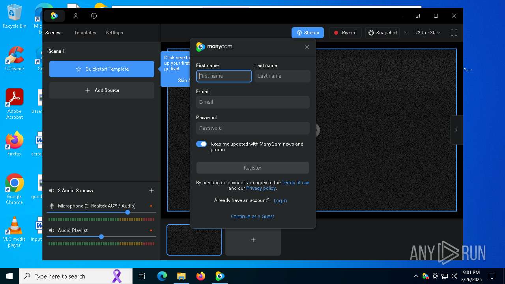
Task: Show hidden system tray icons
Action: point(416,276)
